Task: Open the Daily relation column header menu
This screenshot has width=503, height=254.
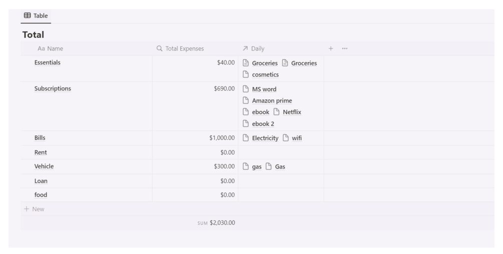Action: point(257,48)
